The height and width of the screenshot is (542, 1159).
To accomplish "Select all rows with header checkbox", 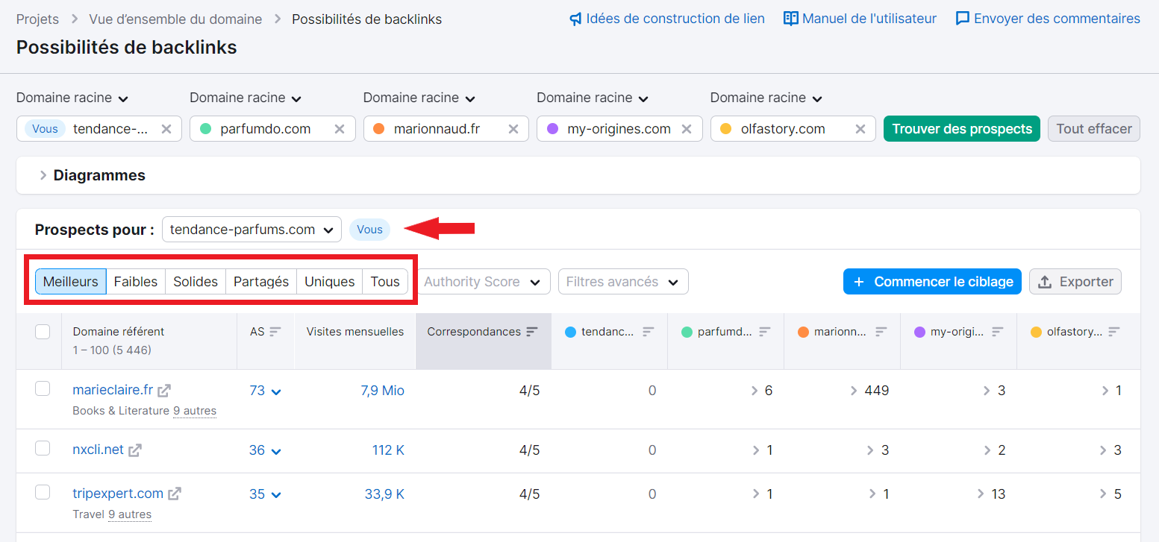I will click(43, 332).
